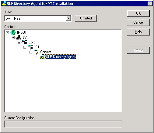Collapse the [Root] tree node

pos(7,32)
